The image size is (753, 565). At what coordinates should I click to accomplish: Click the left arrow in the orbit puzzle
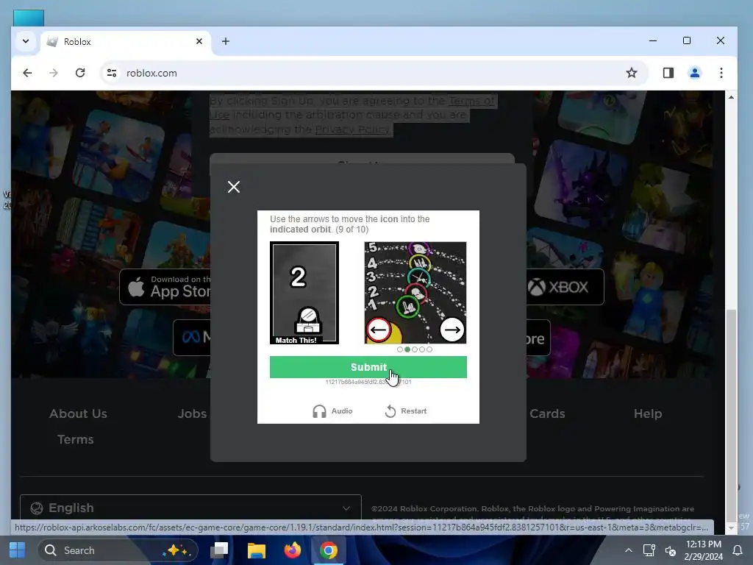[x=379, y=330]
